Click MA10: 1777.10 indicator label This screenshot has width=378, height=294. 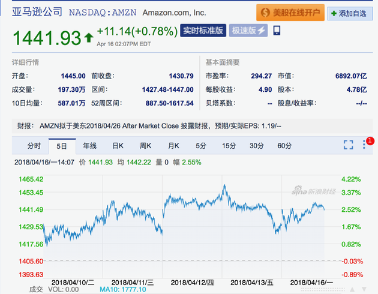click(x=123, y=289)
